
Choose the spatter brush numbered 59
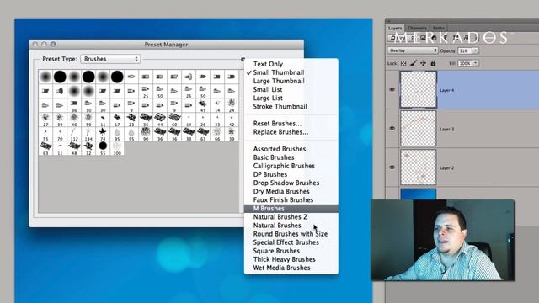coord(88,120)
